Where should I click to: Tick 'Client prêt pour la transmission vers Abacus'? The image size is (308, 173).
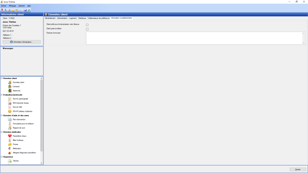87,25
